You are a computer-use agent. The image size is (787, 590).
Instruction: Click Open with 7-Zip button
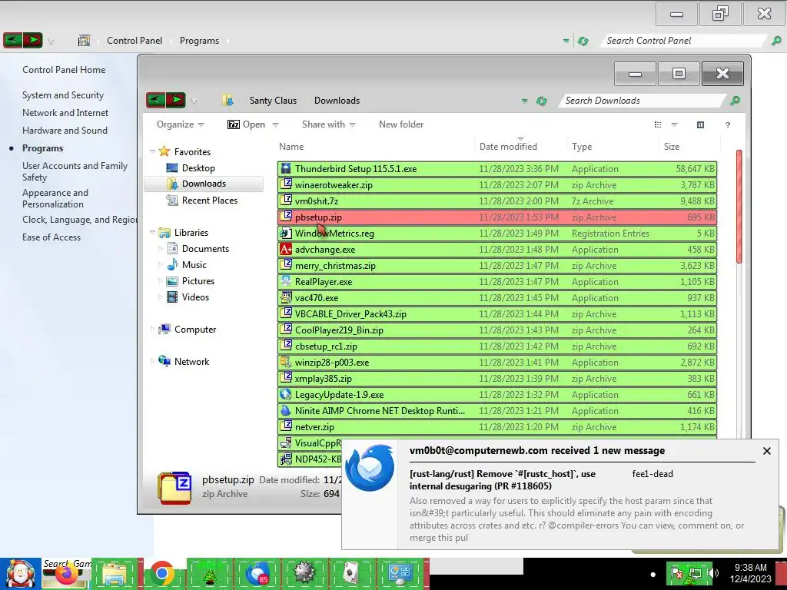(x=247, y=124)
